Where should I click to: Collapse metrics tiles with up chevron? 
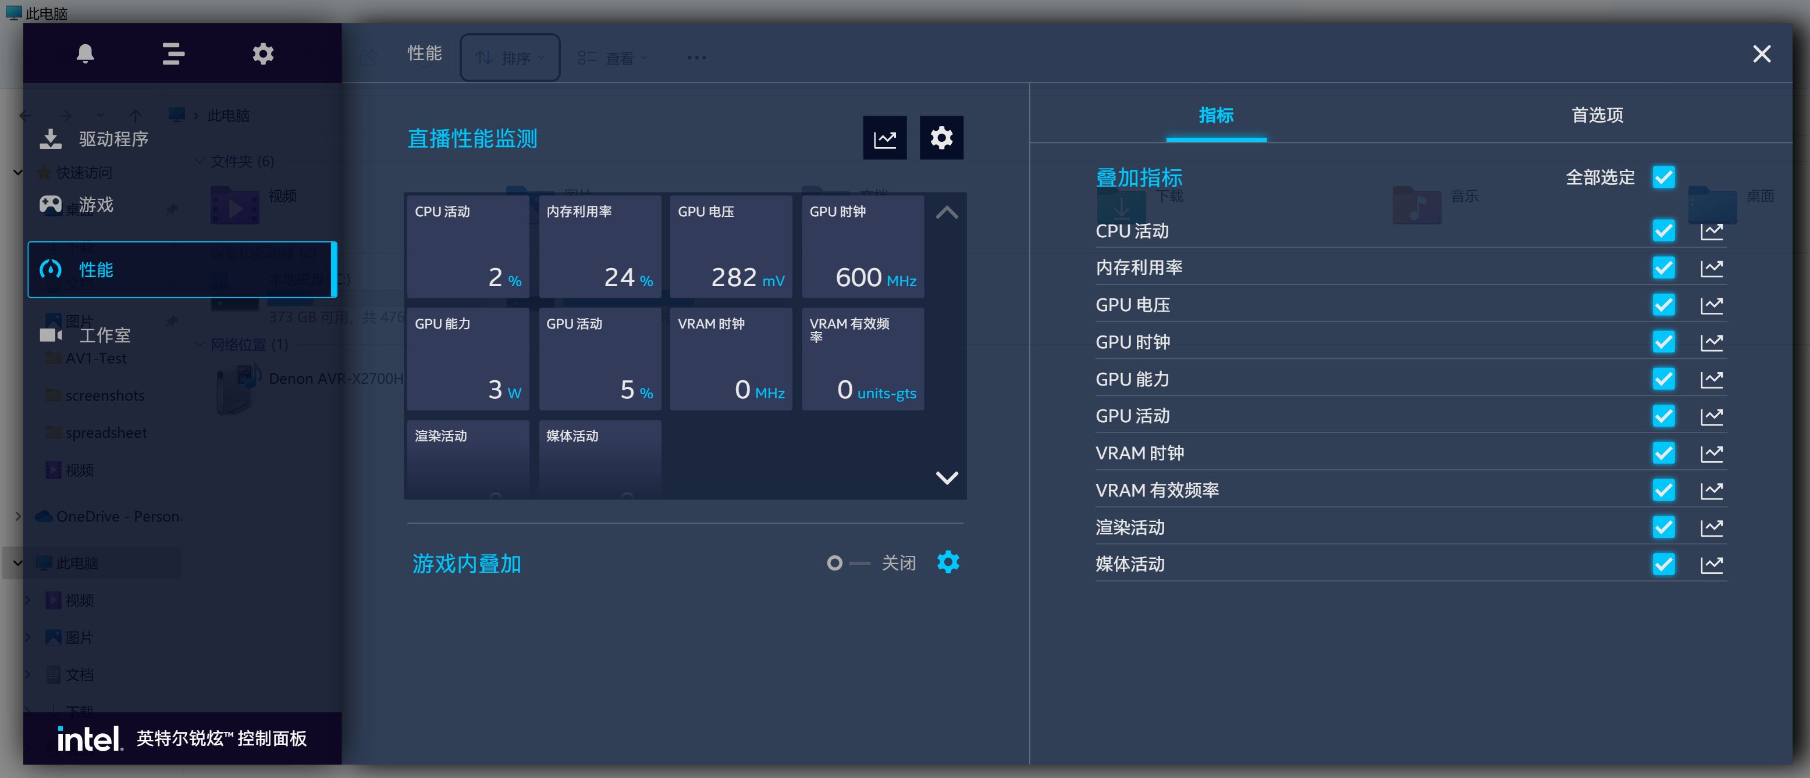pos(947,212)
